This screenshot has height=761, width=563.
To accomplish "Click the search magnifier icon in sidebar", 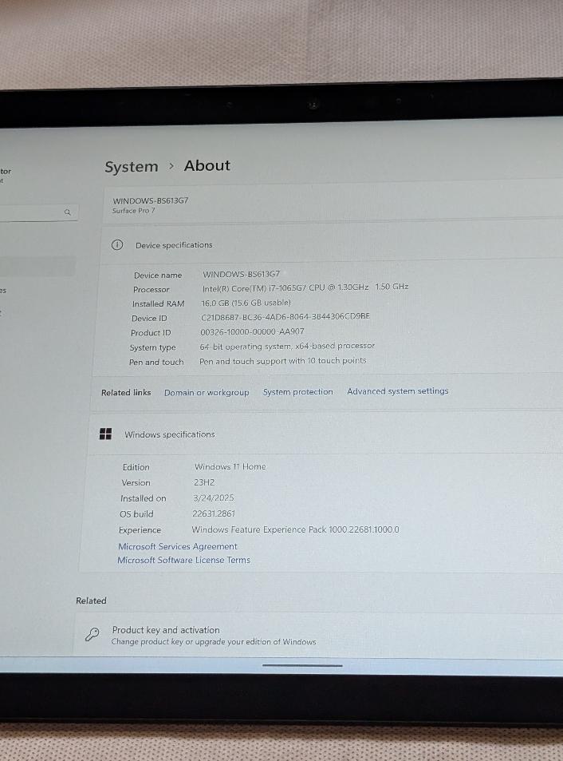I will pos(67,212).
